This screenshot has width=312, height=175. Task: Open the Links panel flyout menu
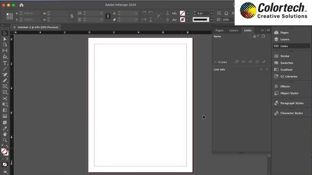268,30
